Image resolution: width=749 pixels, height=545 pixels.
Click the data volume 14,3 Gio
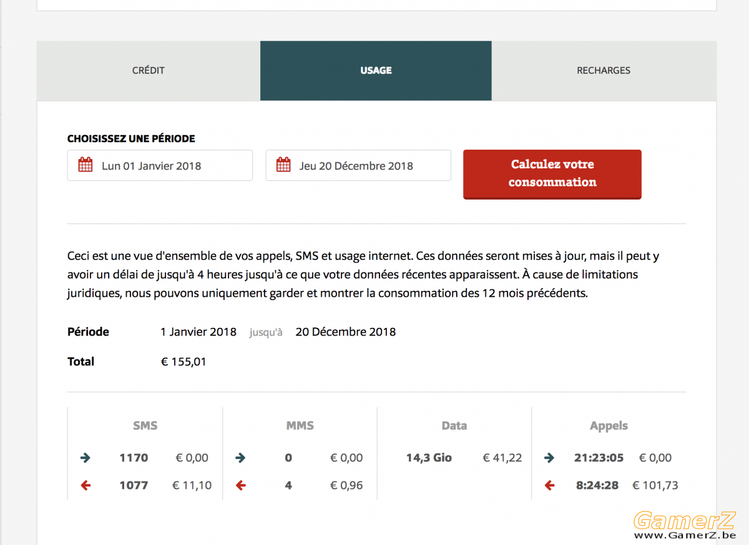tap(429, 458)
